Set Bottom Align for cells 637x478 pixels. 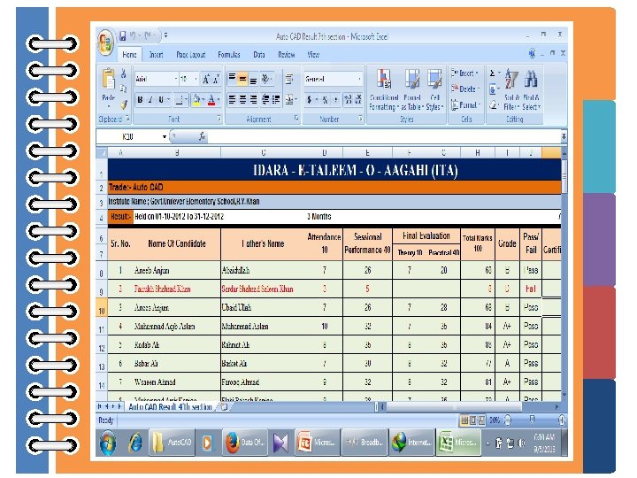point(253,79)
